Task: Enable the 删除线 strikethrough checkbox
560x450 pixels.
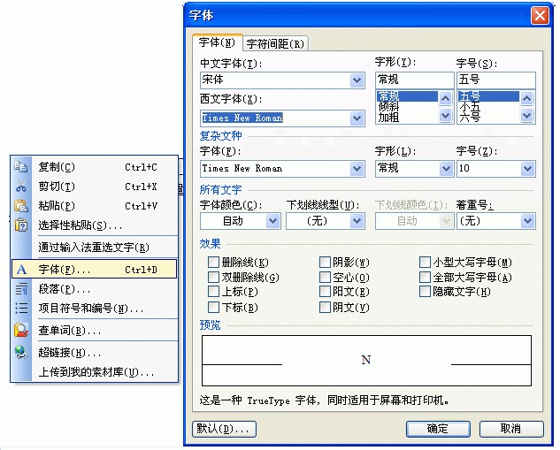Action: click(x=213, y=263)
